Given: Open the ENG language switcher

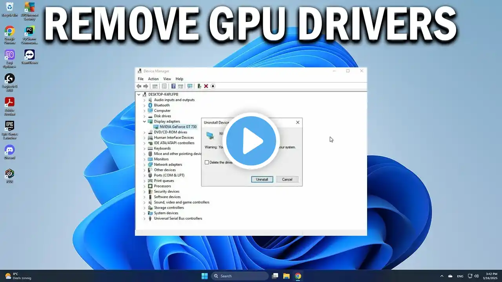Looking at the screenshot, I should (x=460, y=276).
